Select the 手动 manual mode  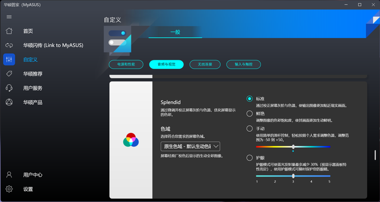249,129
